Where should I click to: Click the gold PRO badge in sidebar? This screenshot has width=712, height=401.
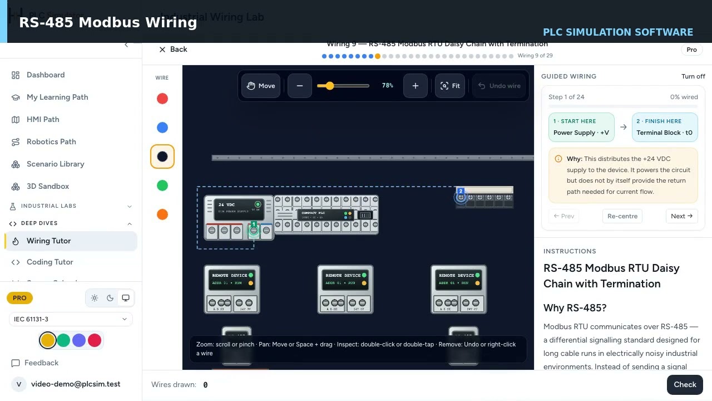(19, 298)
